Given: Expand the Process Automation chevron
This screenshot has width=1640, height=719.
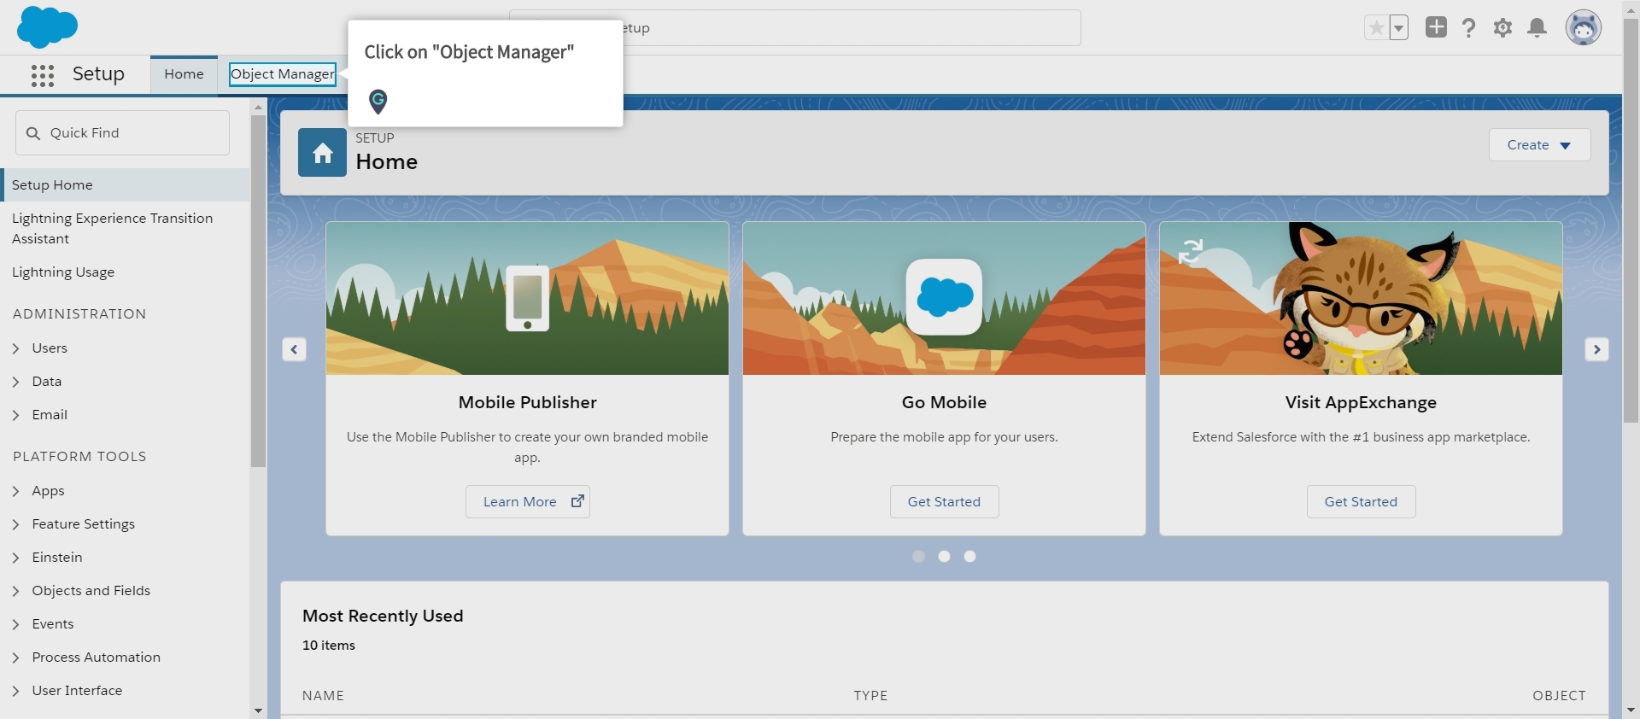Looking at the screenshot, I should pos(16,658).
